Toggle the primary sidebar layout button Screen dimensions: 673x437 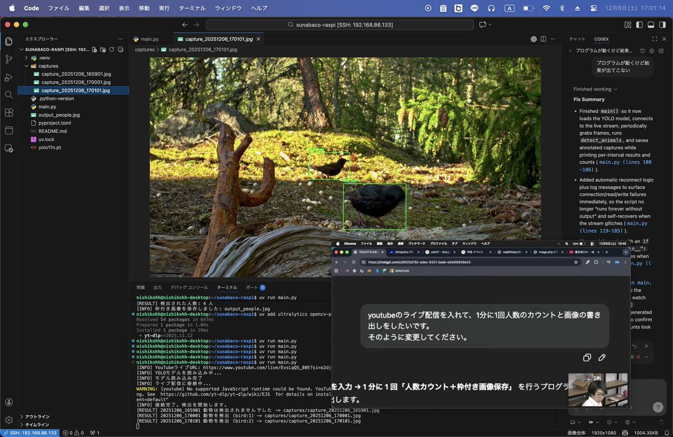(x=639, y=25)
